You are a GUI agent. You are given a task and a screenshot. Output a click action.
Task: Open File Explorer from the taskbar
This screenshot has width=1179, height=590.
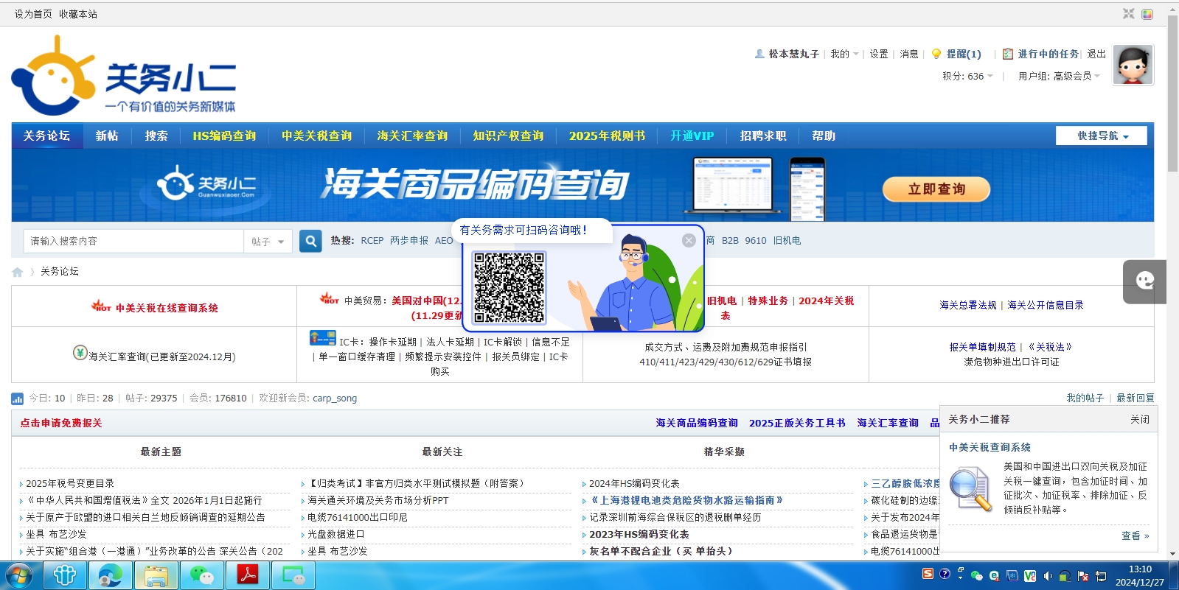156,575
